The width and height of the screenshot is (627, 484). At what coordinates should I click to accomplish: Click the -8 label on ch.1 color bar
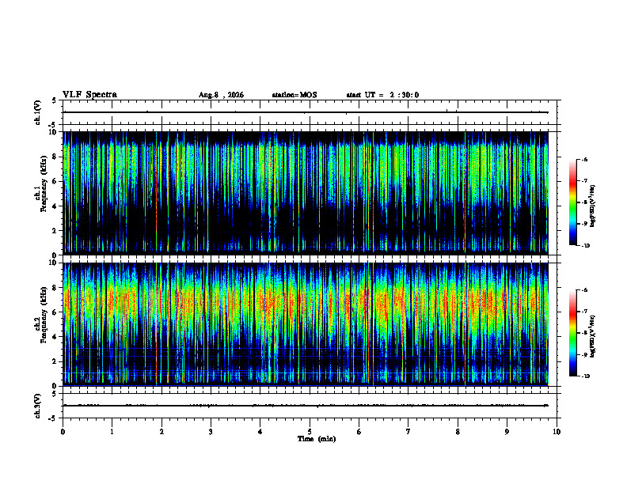point(584,202)
